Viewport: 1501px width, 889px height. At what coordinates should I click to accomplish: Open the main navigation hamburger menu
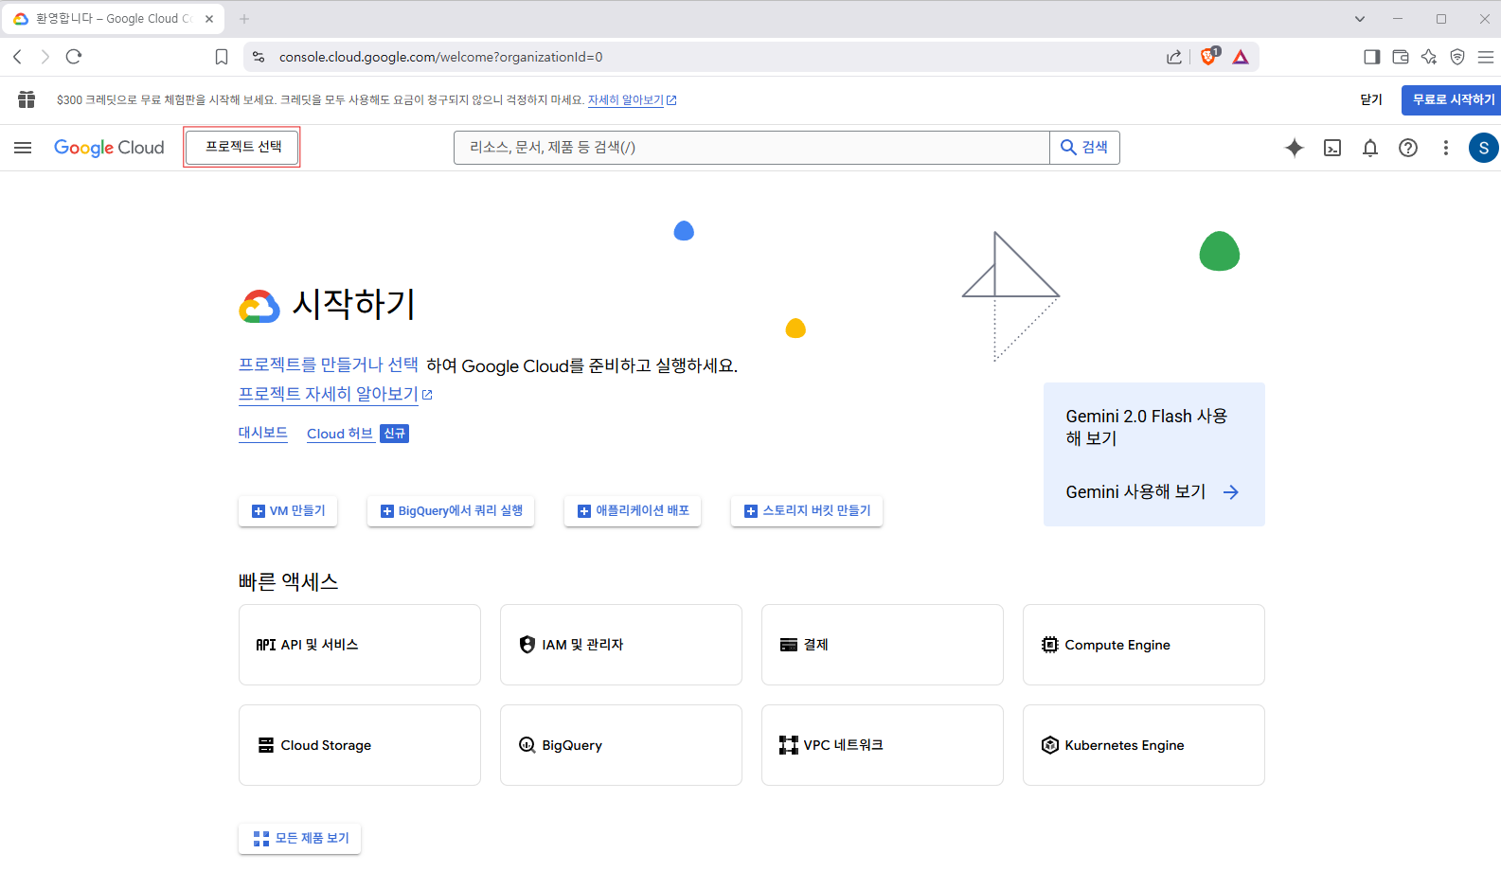pyautogui.click(x=23, y=148)
